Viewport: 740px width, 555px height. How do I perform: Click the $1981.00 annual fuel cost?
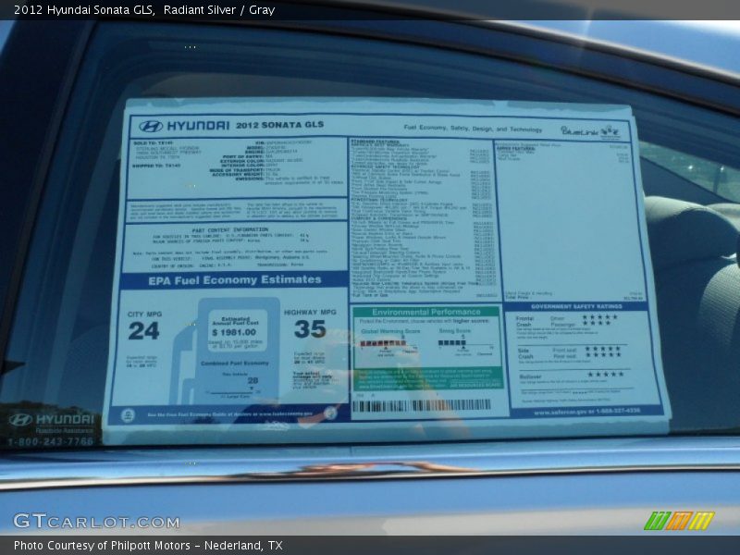click(x=235, y=332)
